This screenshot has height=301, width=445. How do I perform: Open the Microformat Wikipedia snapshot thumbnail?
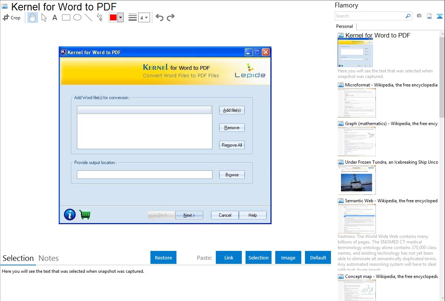click(357, 103)
